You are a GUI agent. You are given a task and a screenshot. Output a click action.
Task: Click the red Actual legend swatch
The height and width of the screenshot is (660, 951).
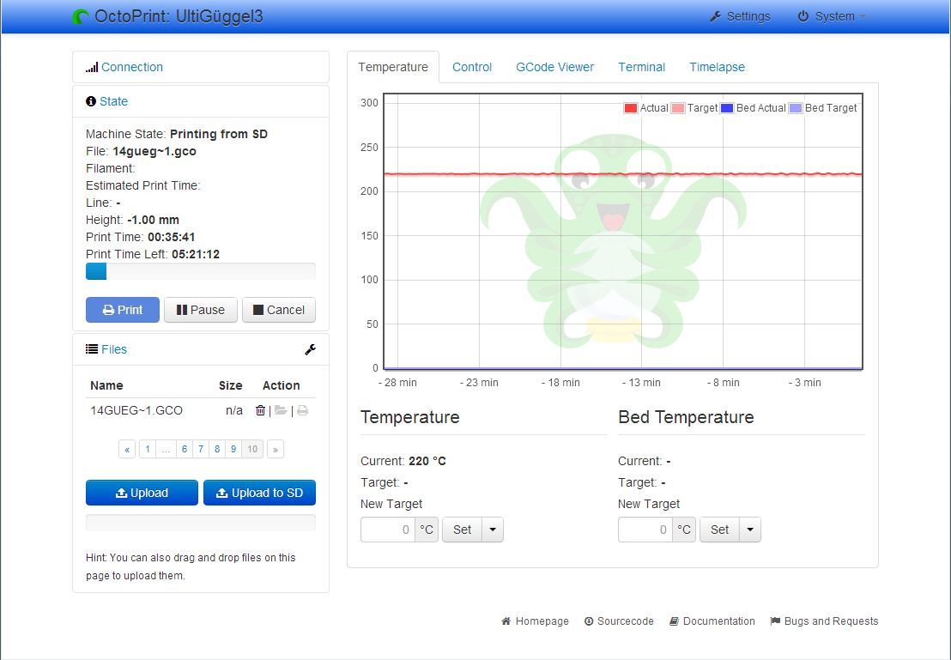tap(631, 108)
